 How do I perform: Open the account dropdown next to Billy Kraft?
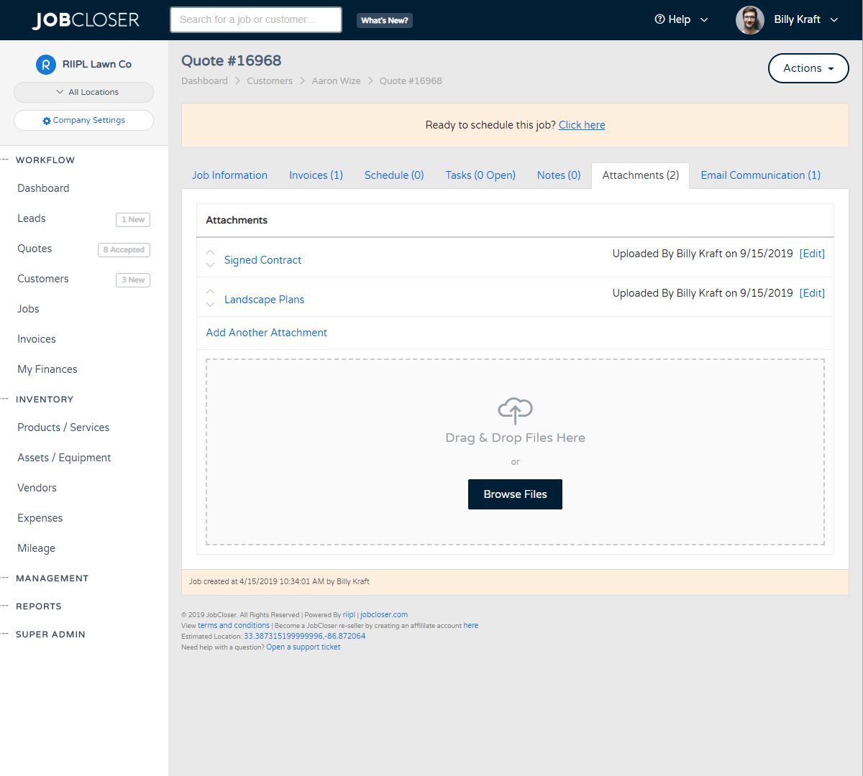point(834,19)
